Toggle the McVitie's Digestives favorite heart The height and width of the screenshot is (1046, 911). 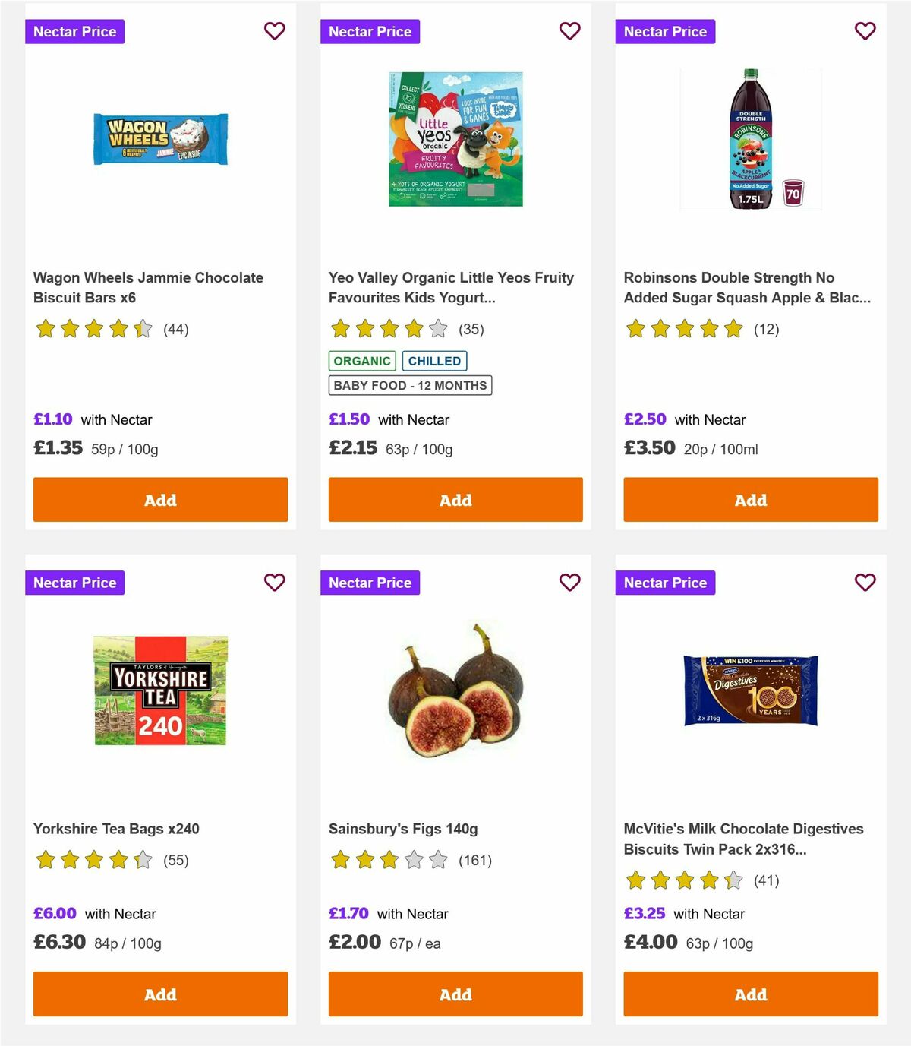[x=865, y=583]
